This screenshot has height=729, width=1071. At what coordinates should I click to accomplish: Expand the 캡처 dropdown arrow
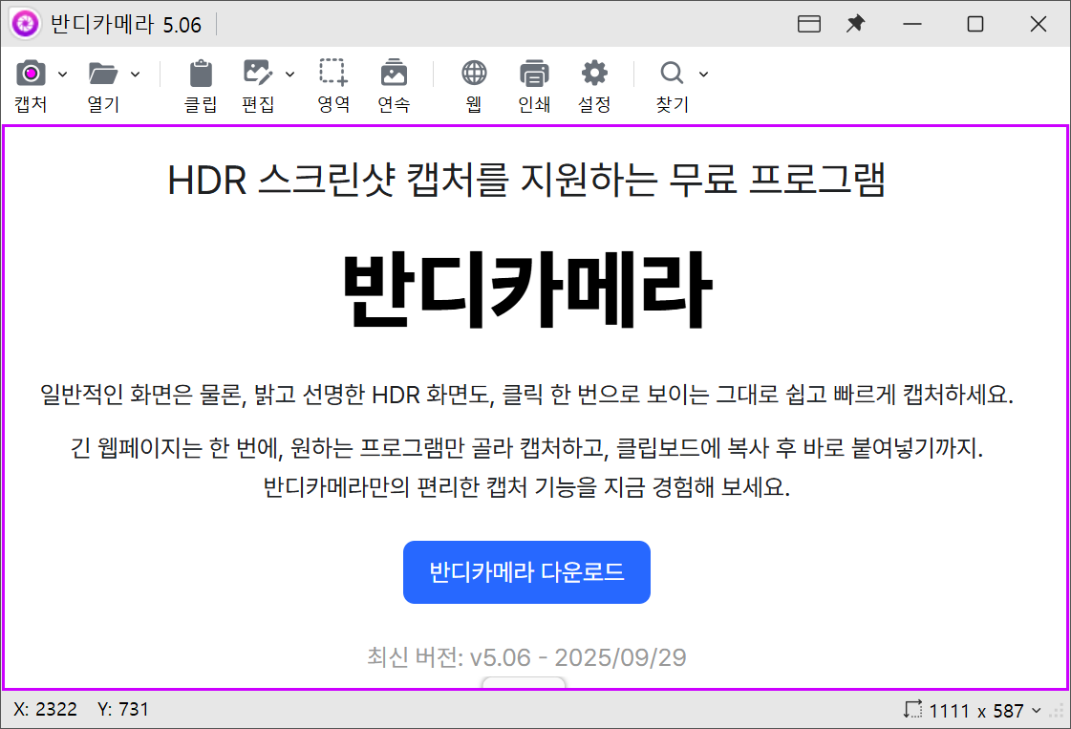coord(63,75)
